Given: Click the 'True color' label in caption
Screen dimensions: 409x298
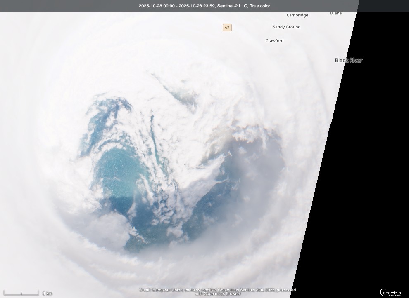Looking at the screenshot, I should (260, 6).
